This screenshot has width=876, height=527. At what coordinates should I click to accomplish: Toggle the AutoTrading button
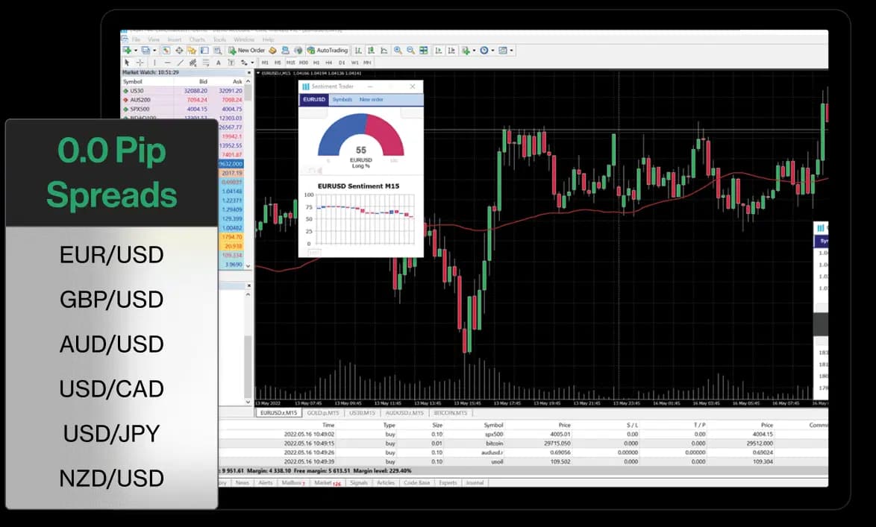pyautogui.click(x=327, y=51)
